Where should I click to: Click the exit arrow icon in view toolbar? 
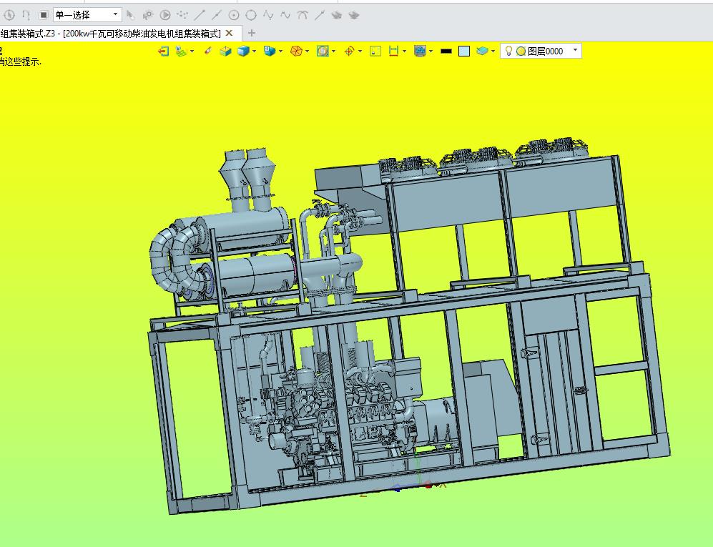point(163,51)
